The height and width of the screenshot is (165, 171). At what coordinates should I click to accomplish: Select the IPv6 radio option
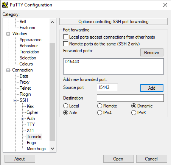[134, 113]
